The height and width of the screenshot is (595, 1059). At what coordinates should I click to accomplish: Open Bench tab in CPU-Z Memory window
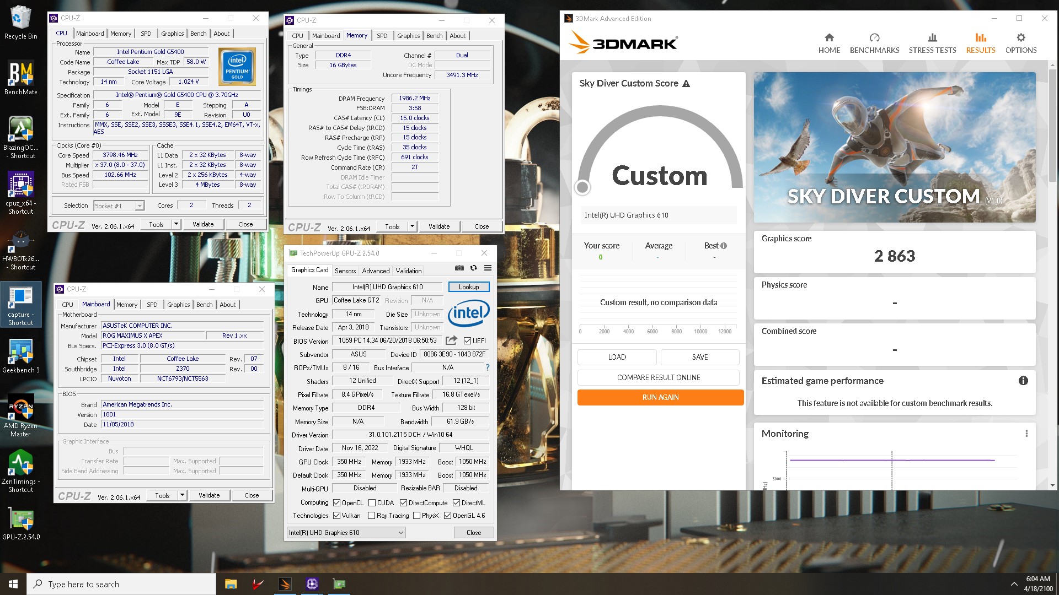pyautogui.click(x=434, y=36)
